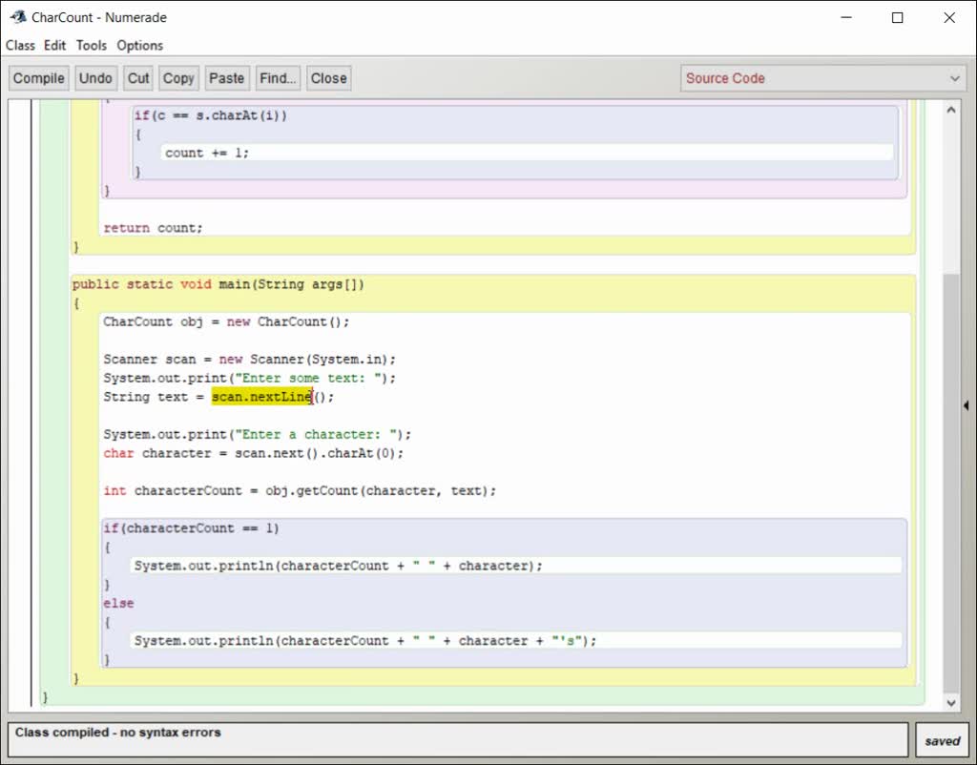This screenshot has height=765, width=977.
Task: Paste from the clipboard
Action: (227, 77)
